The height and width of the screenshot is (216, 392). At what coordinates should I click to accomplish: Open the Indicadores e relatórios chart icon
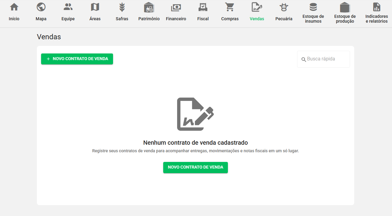pyautogui.click(x=377, y=7)
